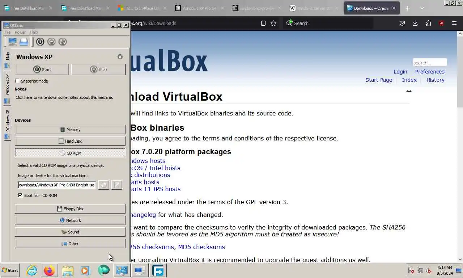Viewport: 463px width, 278px height.
Task: Open the Firefox downloads arrow icon
Action: coord(415,23)
